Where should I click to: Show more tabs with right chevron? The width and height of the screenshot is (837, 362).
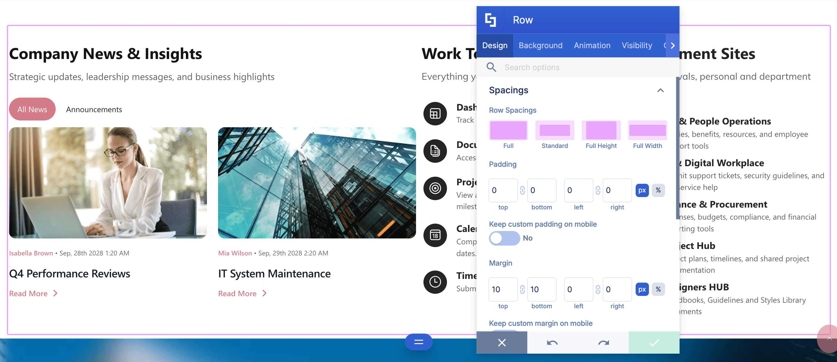[672, 45]
